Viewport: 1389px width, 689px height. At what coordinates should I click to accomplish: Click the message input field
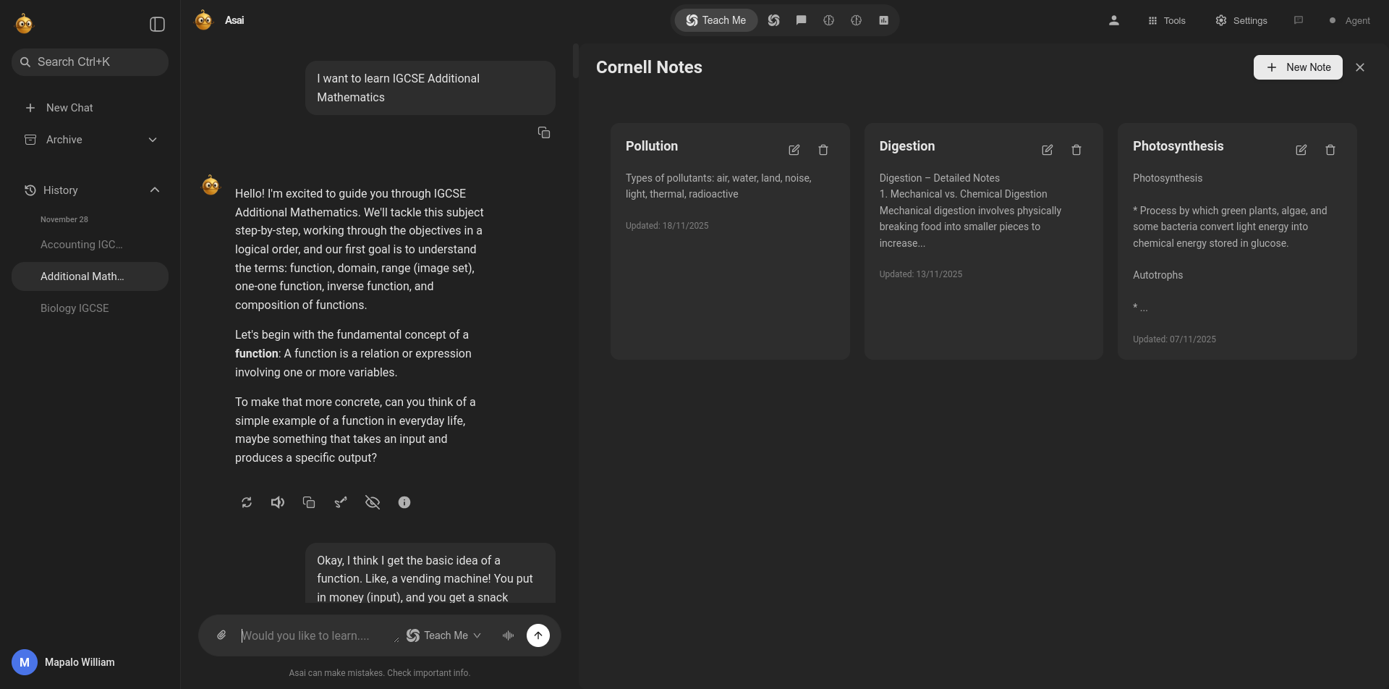click(315, 635)
